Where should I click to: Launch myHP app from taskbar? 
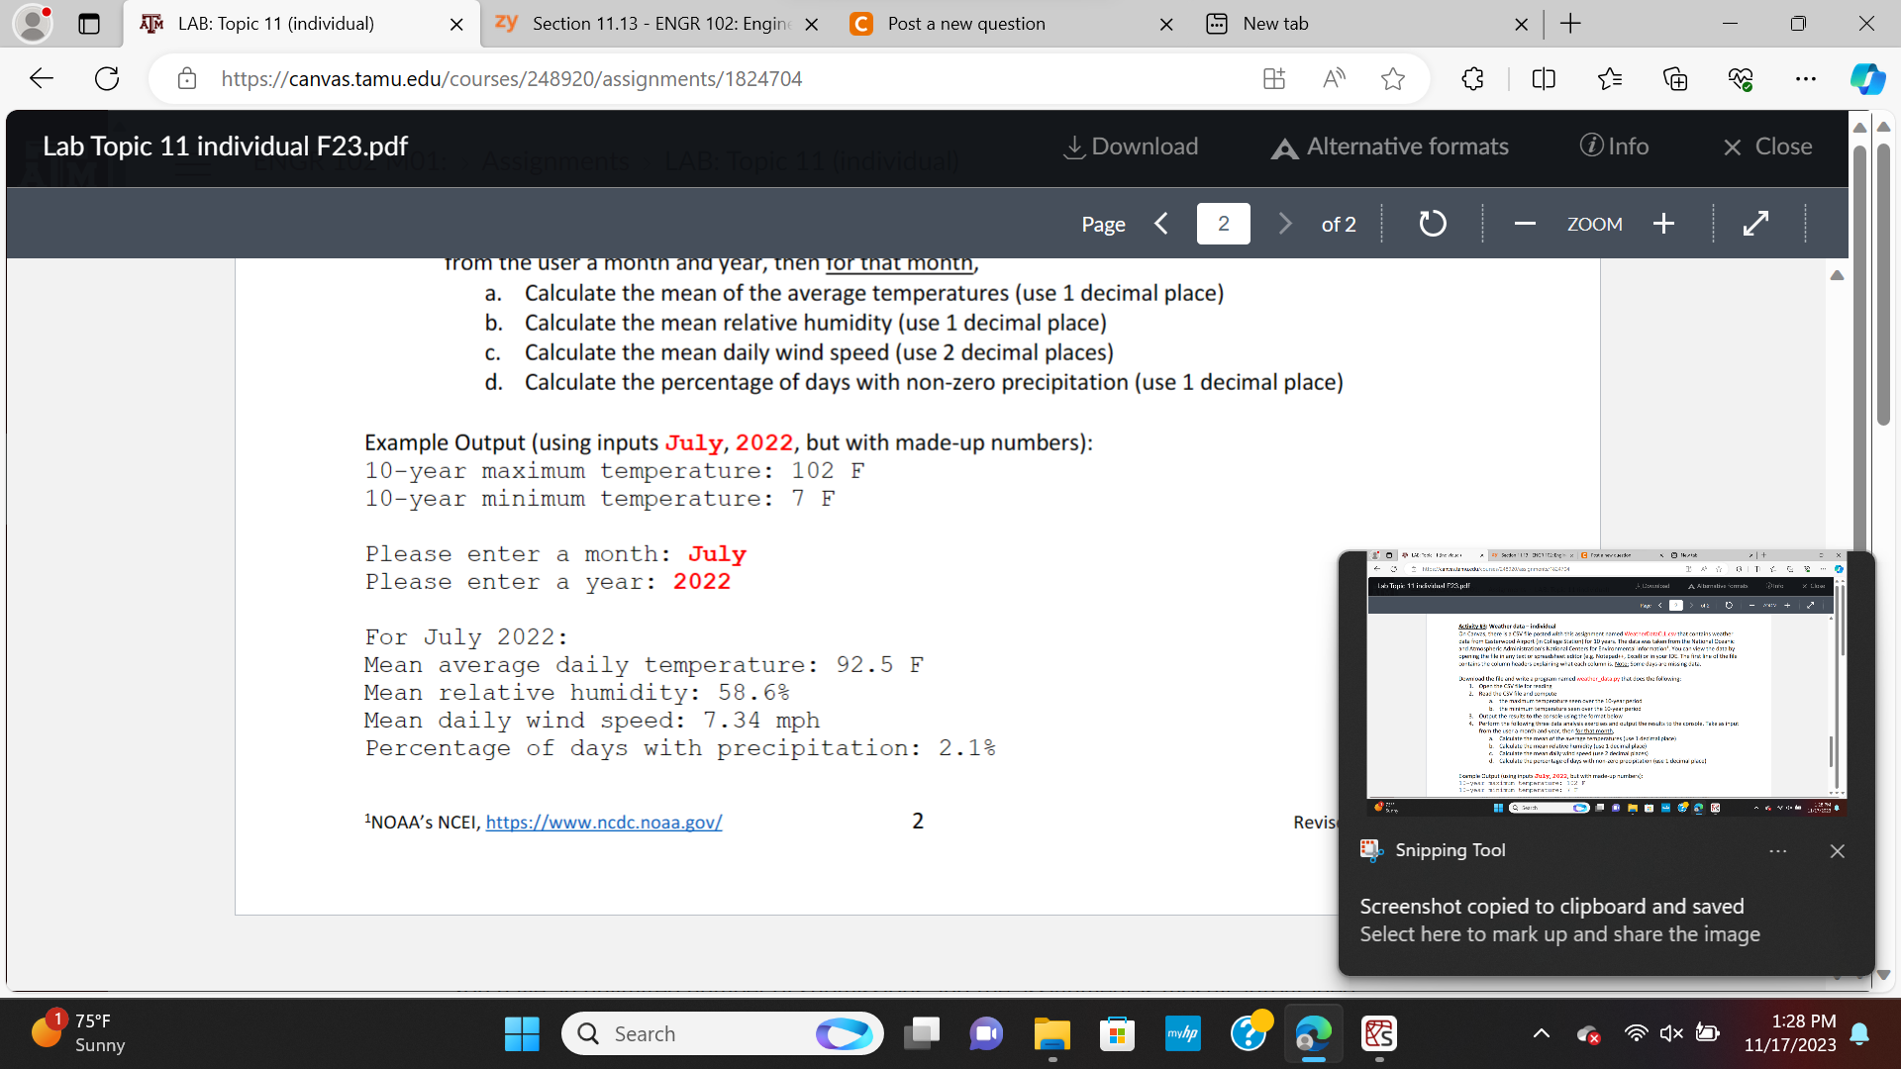(1182, 1034)
